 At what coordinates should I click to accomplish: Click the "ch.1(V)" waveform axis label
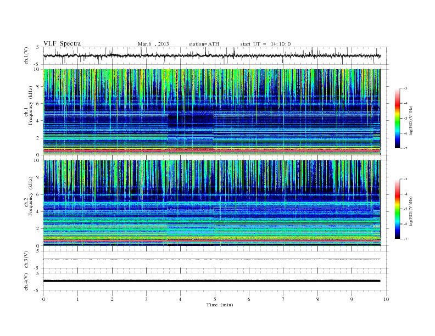tap(26, 57)
